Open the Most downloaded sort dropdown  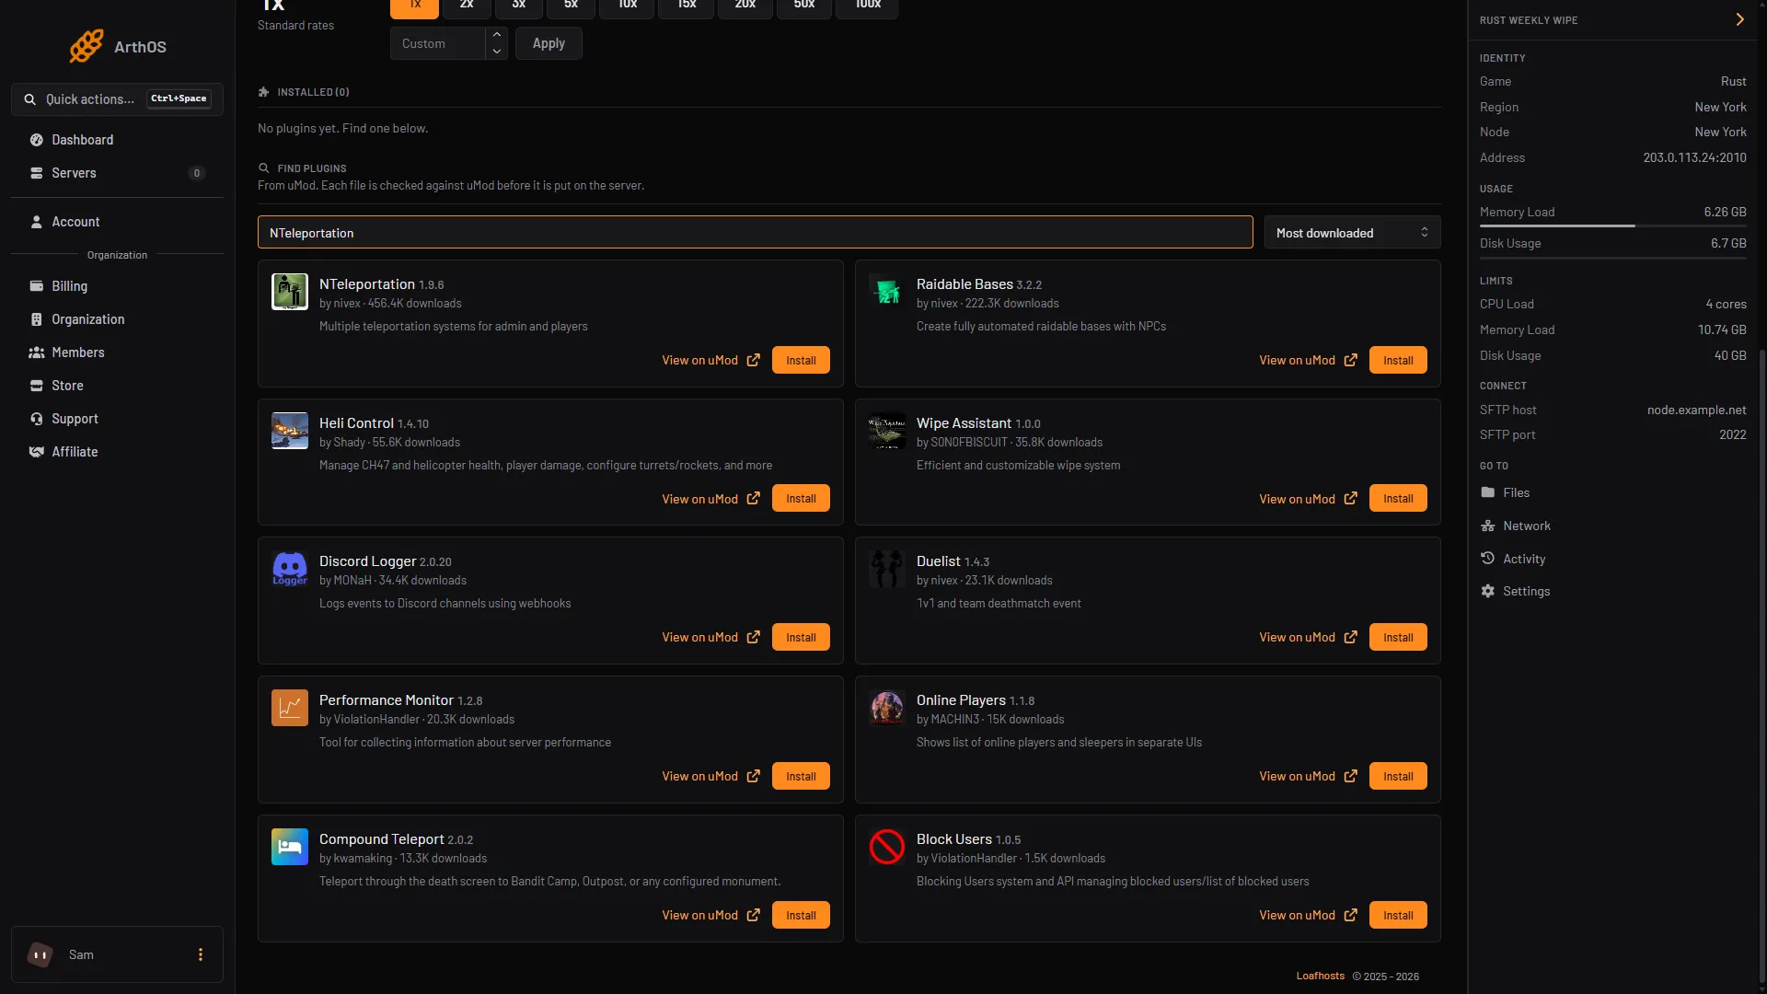click(1352, 233)
